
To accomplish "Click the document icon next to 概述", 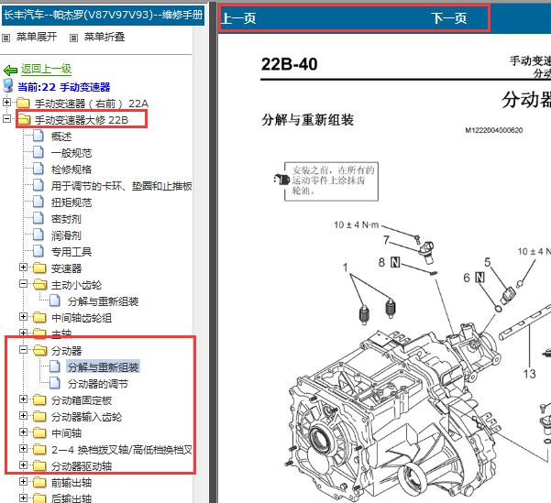I will click(x=39, y=136).
